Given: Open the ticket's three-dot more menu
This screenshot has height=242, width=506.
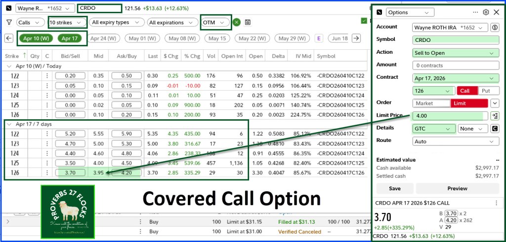Looking at the screenshot, I should tap(475, 12).
